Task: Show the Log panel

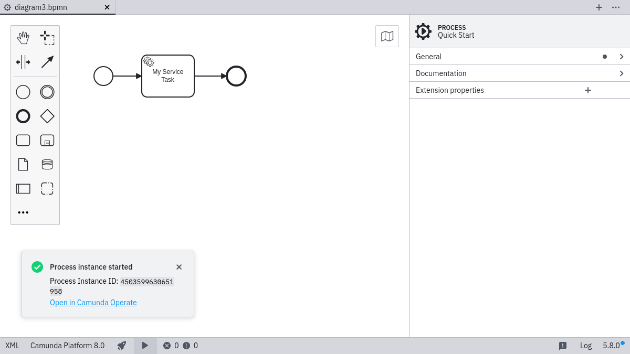Action: coord(586,346)
